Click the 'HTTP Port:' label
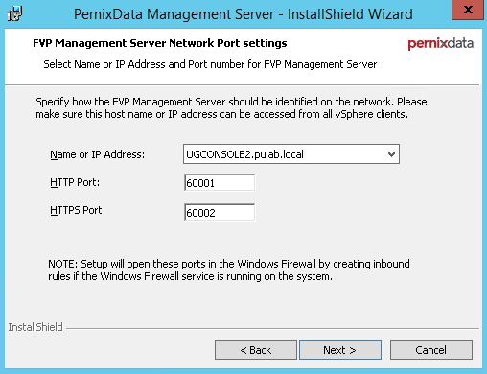 click(x=75, y=182)
